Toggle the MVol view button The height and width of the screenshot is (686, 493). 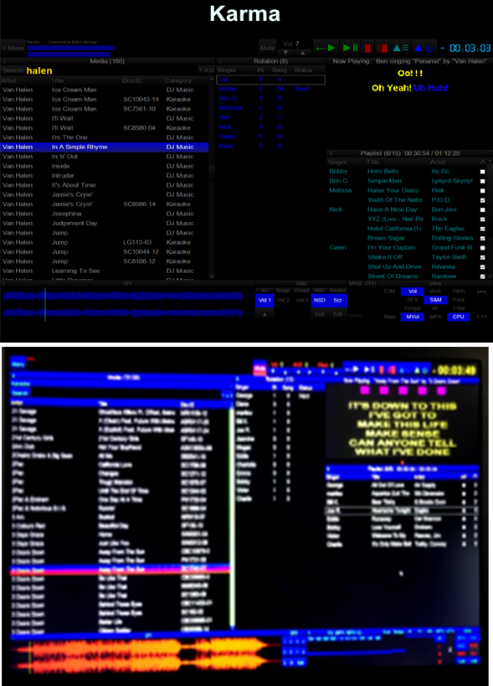point(412,317)
